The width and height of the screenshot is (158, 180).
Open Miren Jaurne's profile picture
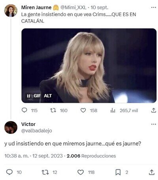(11, 11)
